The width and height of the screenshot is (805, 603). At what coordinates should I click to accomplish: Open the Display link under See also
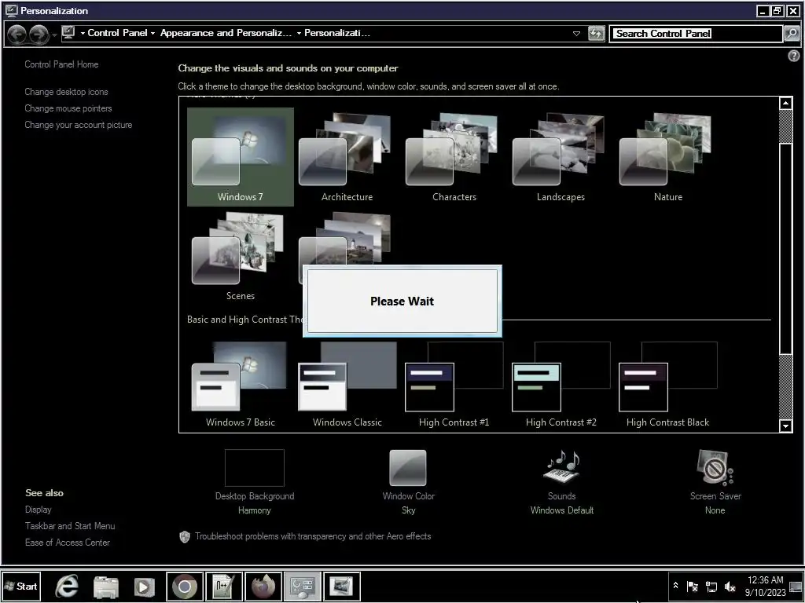coord(39,509)
